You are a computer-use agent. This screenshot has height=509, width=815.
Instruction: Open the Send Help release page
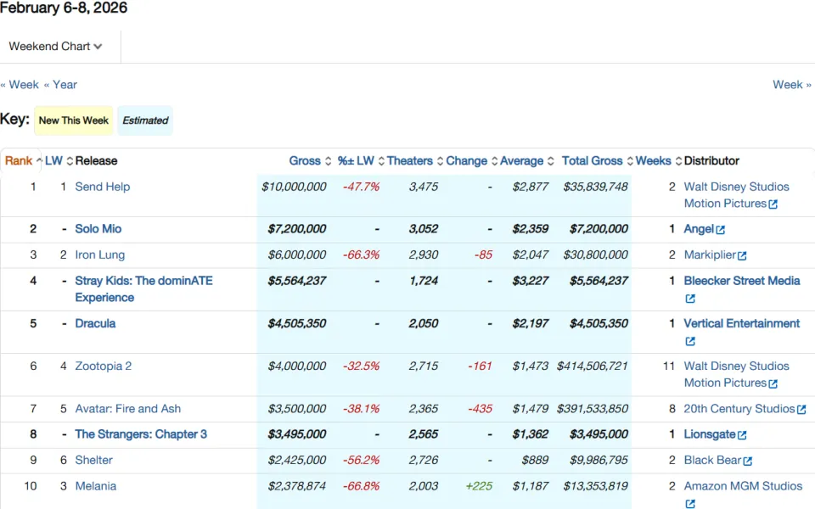tap(103, 187)
